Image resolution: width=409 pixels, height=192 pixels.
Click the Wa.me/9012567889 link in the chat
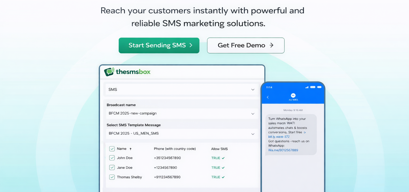pyautogui.click(x=283, y=150)
